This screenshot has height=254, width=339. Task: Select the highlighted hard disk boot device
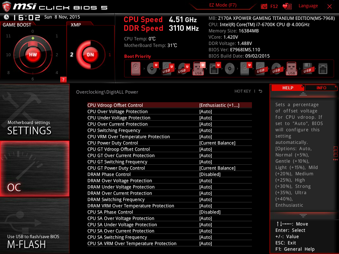(x=135, y=69)
